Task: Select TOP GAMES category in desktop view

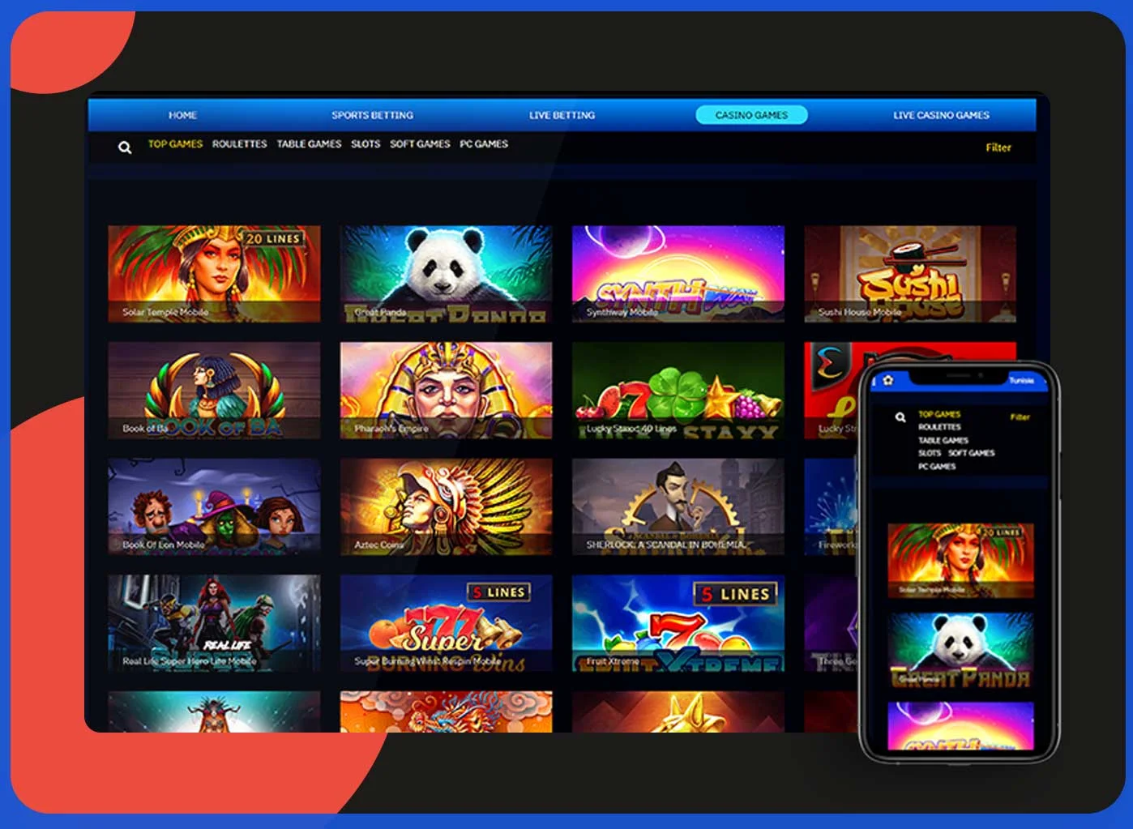Action: pyautogui.click(x=175, y=144)
